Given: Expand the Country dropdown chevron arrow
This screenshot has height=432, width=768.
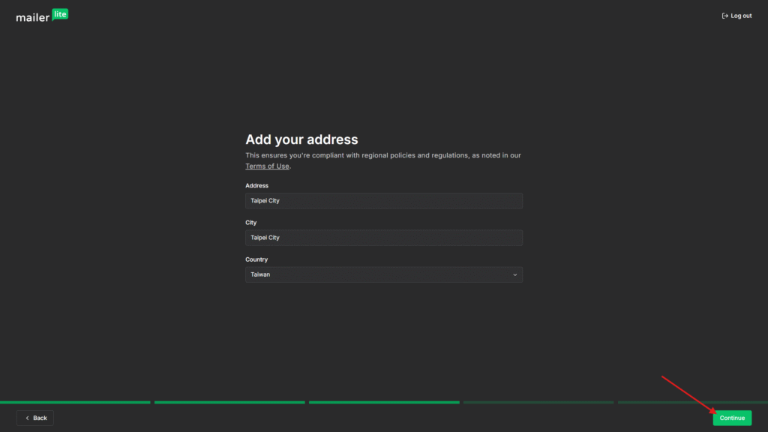Looking at the screenshot, I should (x=514, y=274).
